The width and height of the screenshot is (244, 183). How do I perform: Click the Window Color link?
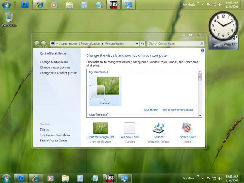130,137
